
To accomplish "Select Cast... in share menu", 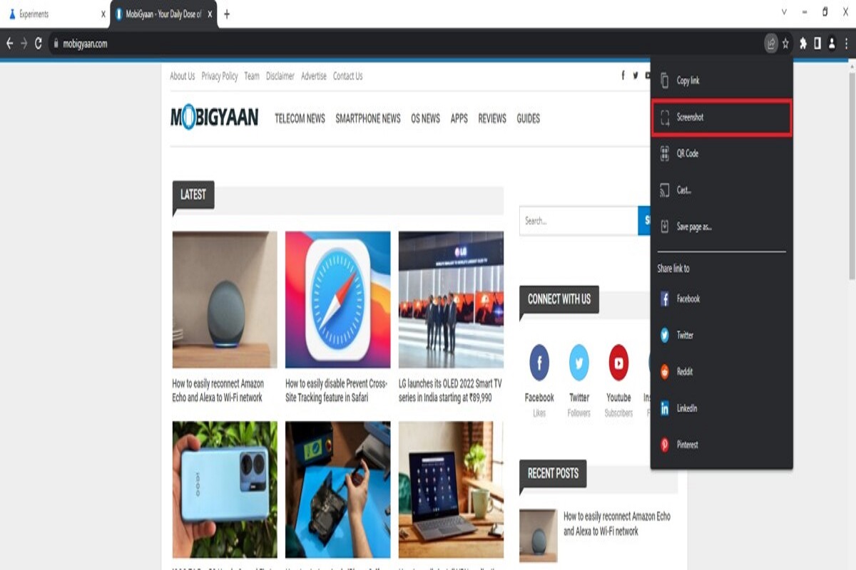I will pos(721,190).
